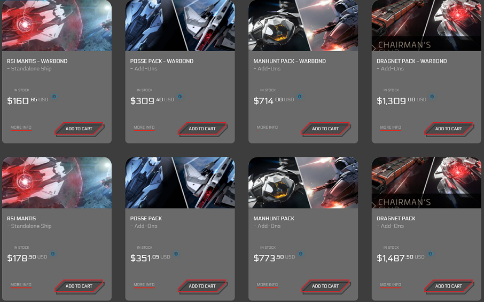
Task: Add RSI Mantis Warbond to cart
Action: point(79,129)
